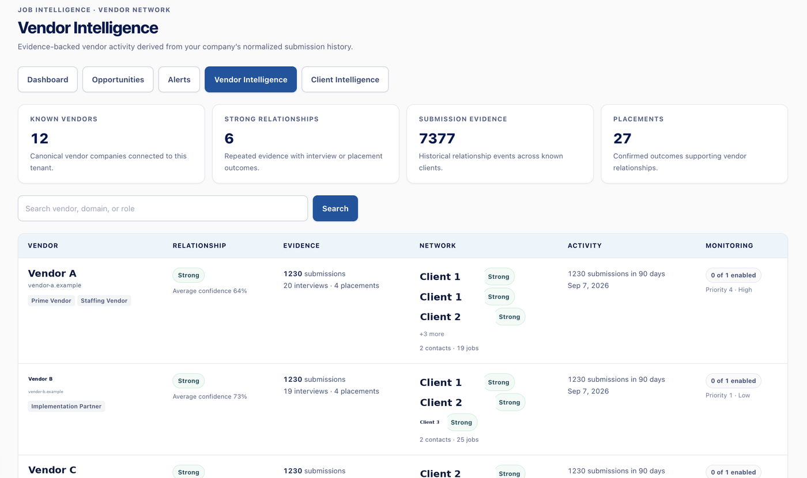Image resolution: width=807 pixels, height=478 pixels.
Task: Open the Client Intelligence tab
Action: tap(345, 79)
